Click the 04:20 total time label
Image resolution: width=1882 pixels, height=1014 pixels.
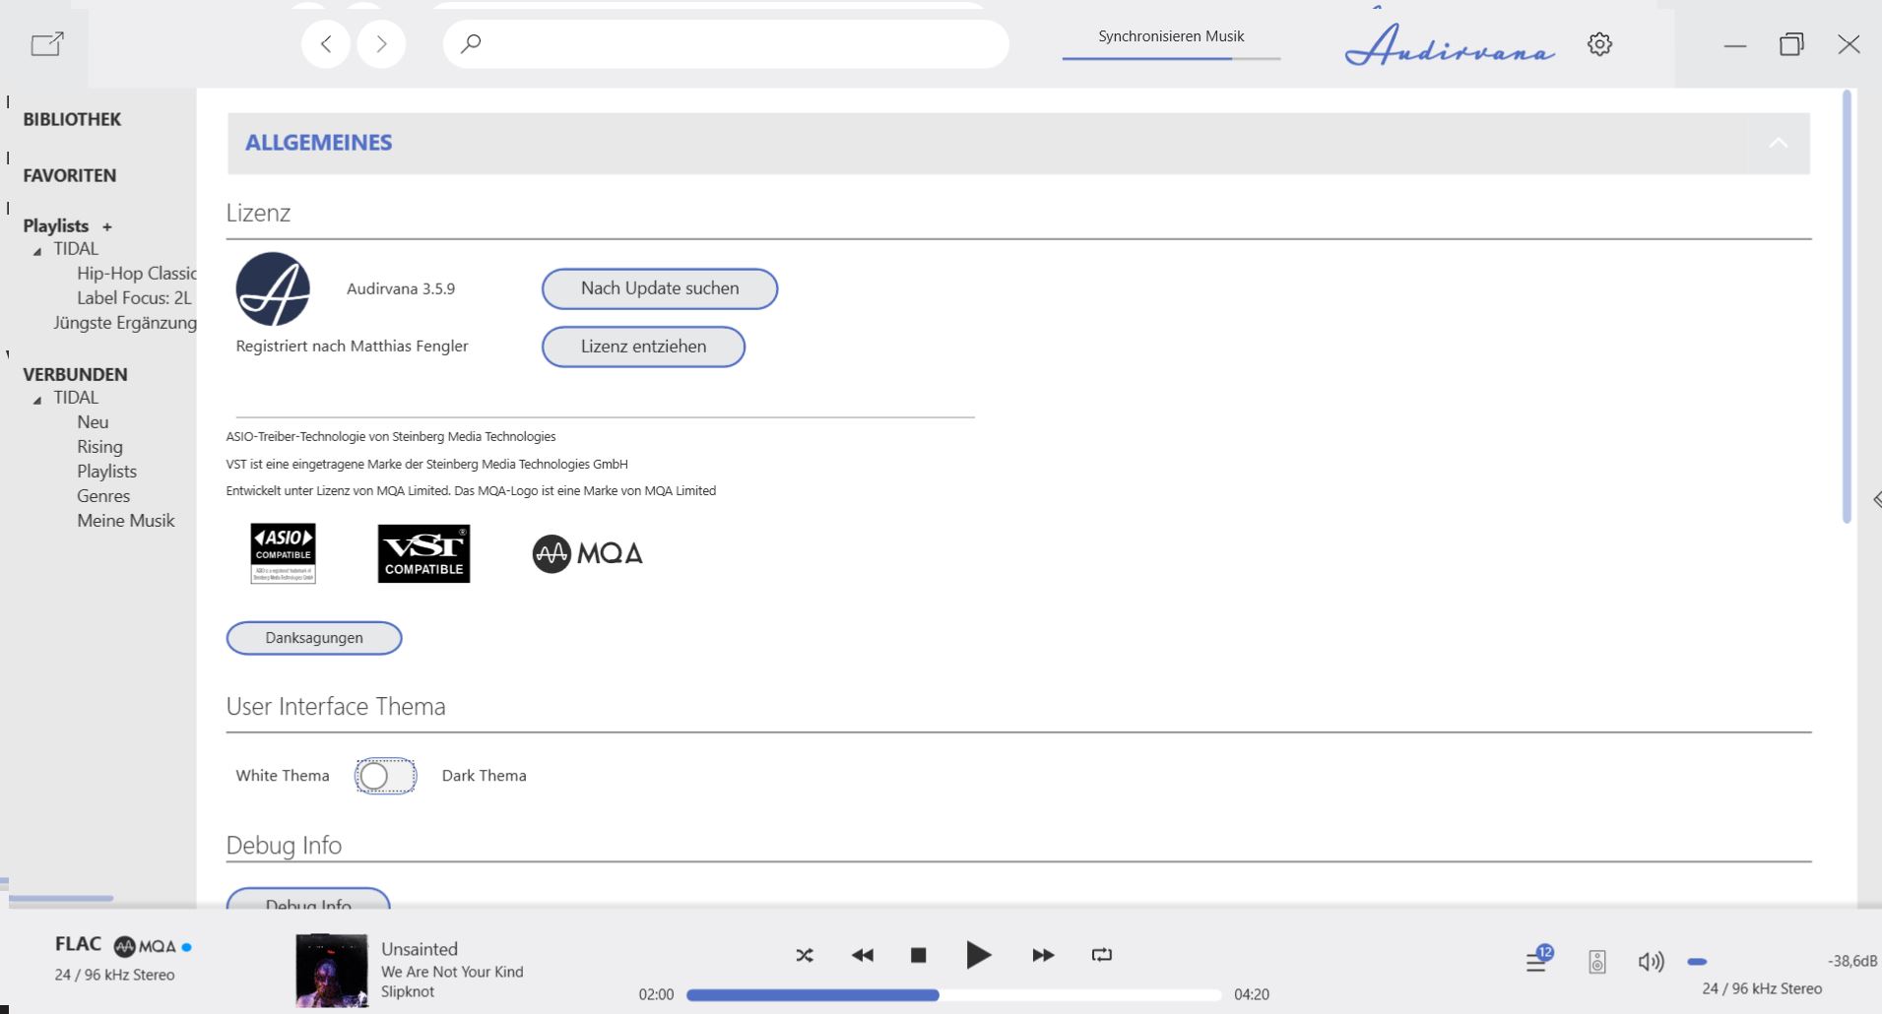[1252, 995]
